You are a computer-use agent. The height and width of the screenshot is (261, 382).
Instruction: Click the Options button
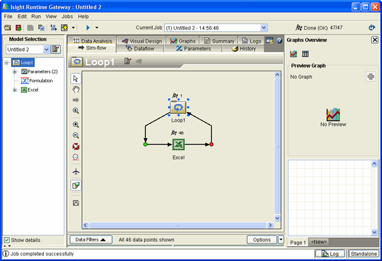(x=262, y=239)
